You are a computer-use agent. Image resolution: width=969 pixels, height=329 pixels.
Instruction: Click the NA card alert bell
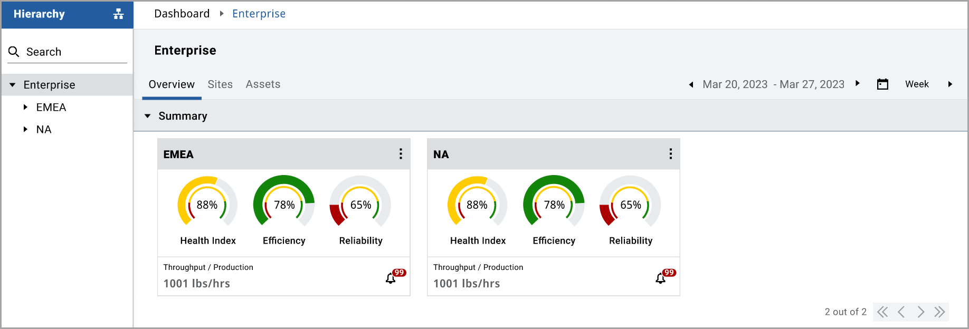tap(661, 278)
